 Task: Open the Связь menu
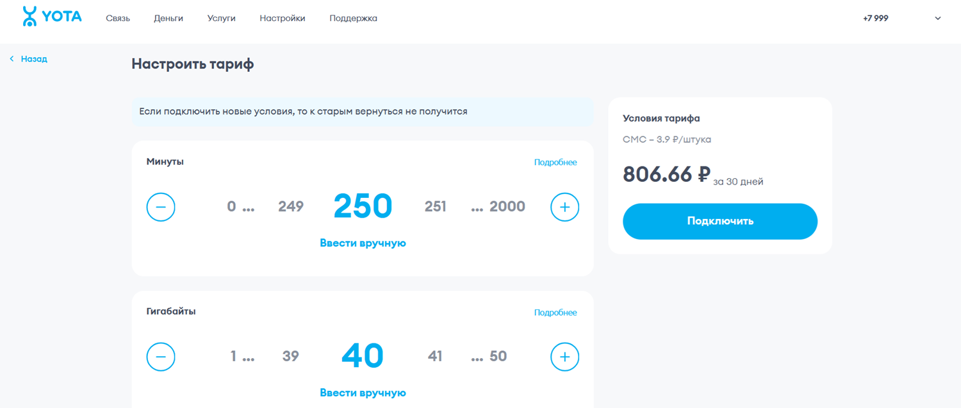pyautogui.click(x=118, y=19)
